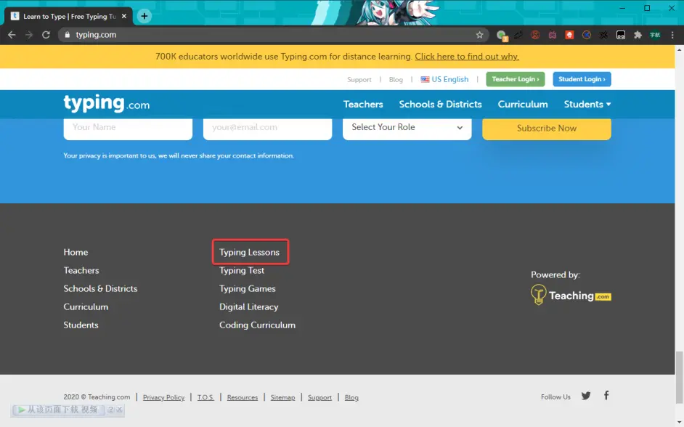The width and height of the screenshot is (684, 427).
Task: Open the bottom-row Support link
Action: pos(319,397)
